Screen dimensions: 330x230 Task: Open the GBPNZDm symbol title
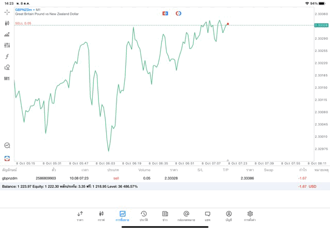pos(25,9)
